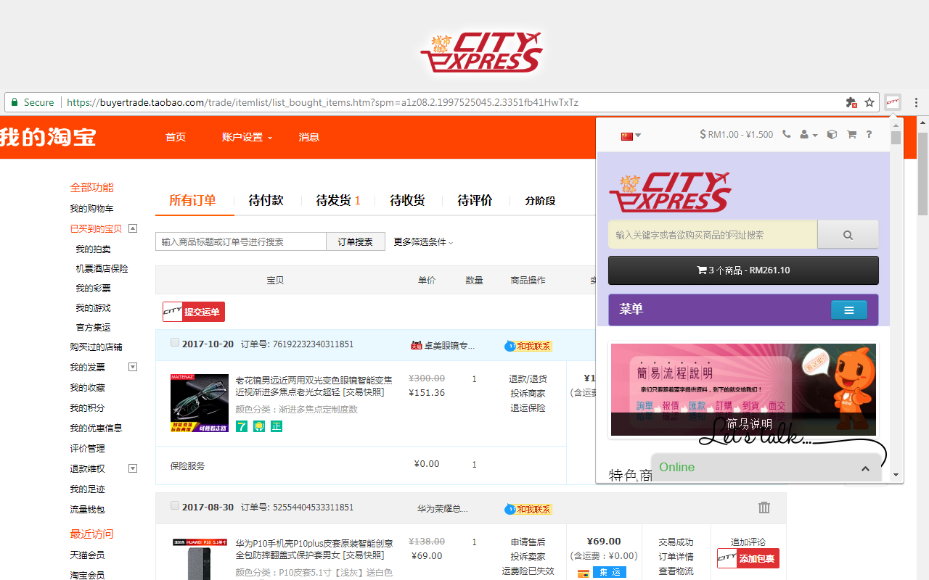Open the City Express extension icon in browser toolbar

click(x=892, y=102)
